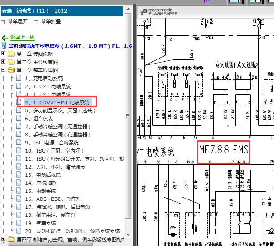Expand the 第四章 新增自动空调 node
The height and width of the screenshot is (246, 274).
click(3, 238)
